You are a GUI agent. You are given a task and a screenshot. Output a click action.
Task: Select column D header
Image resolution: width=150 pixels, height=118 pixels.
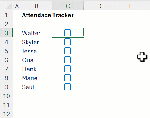click(99, 6)
